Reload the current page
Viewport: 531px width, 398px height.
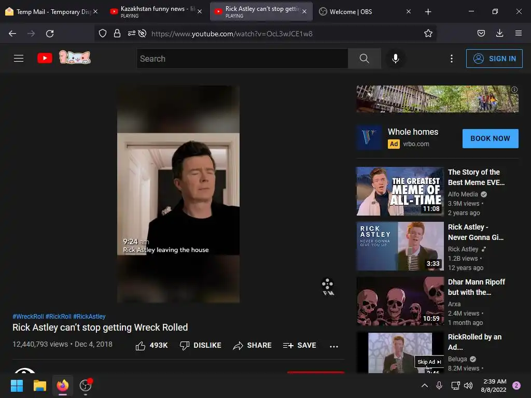point(50,34)
